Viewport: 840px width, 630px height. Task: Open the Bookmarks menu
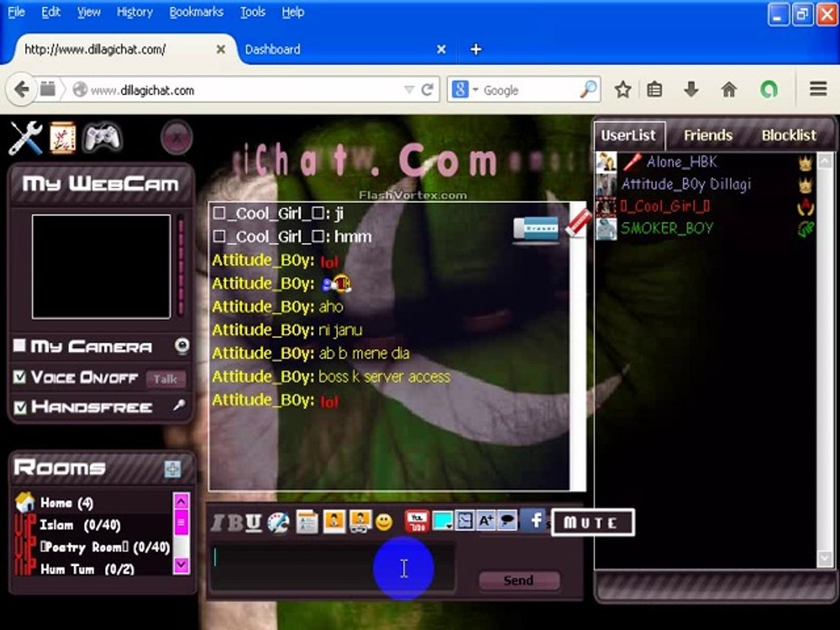196,11
